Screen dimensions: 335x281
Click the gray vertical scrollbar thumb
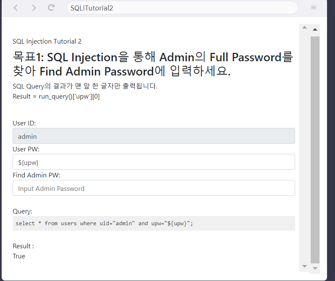pos(315,150)
